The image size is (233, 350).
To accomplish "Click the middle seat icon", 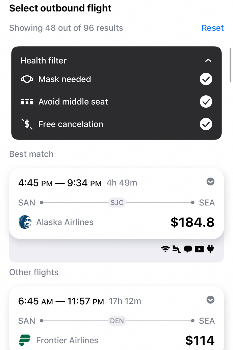I will [27, 102].
